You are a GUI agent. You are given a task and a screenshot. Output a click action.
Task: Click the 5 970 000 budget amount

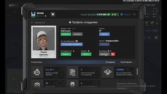[102, 15]
